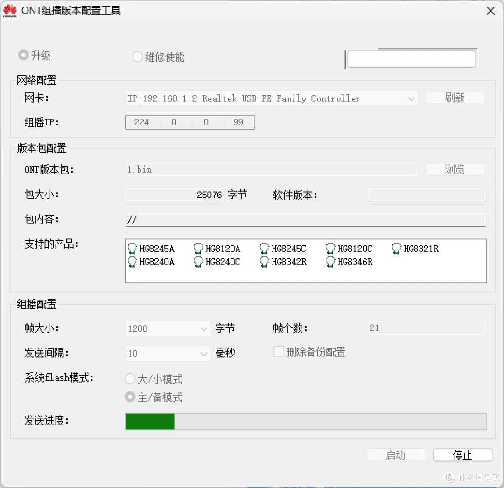Click the bulb icon beside HG8245C
Screen dimensions: 504x488
264,248
